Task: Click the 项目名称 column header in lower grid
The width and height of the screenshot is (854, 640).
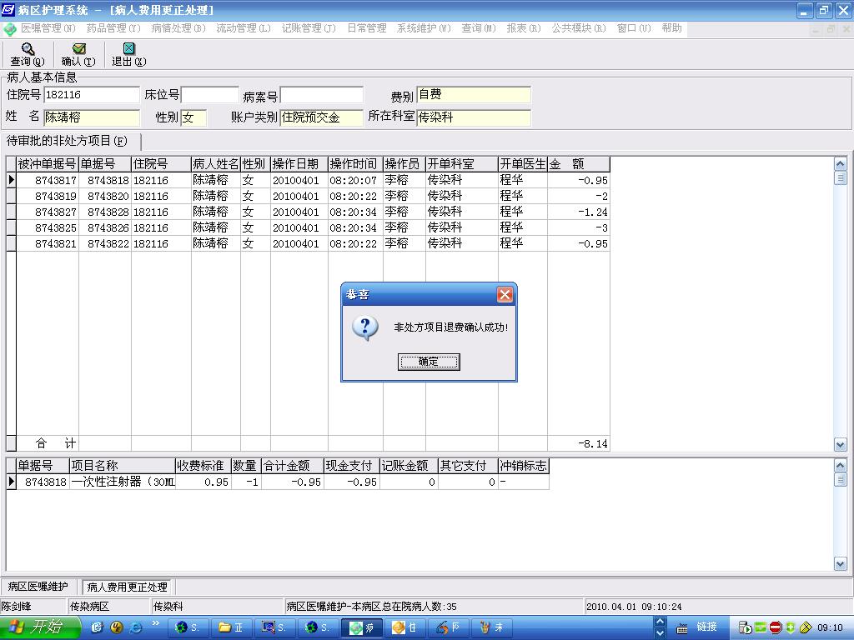Action: tap(122, 465)
